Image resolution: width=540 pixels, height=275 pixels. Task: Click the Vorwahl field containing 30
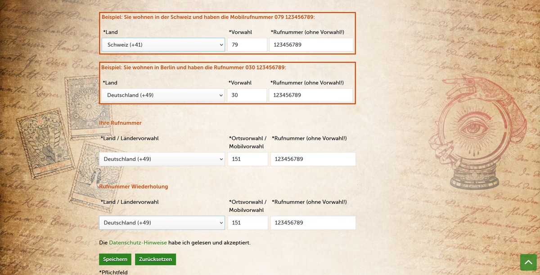[247, 95]
